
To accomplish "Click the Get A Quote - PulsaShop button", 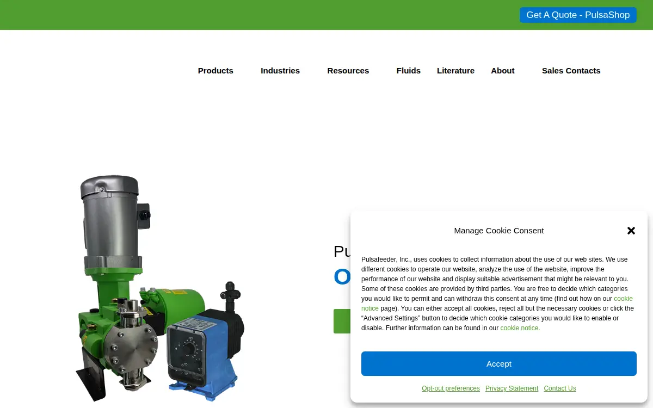I will click(578, 15).
